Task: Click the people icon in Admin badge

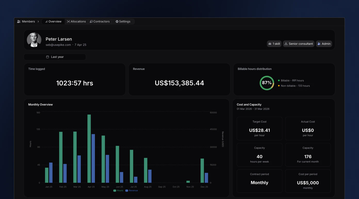Action: pyautogui.click(x=319, y=44)
